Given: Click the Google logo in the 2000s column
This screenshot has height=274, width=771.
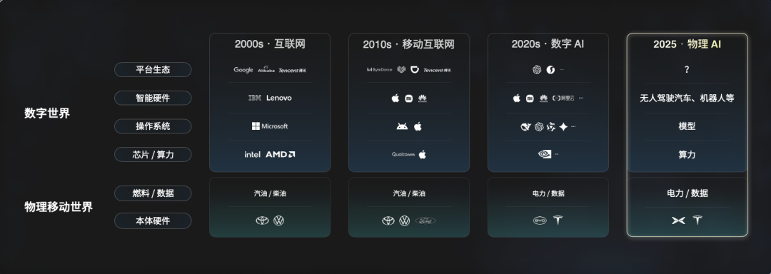Looking at the screenshot, I should click(x=243, y=70).
